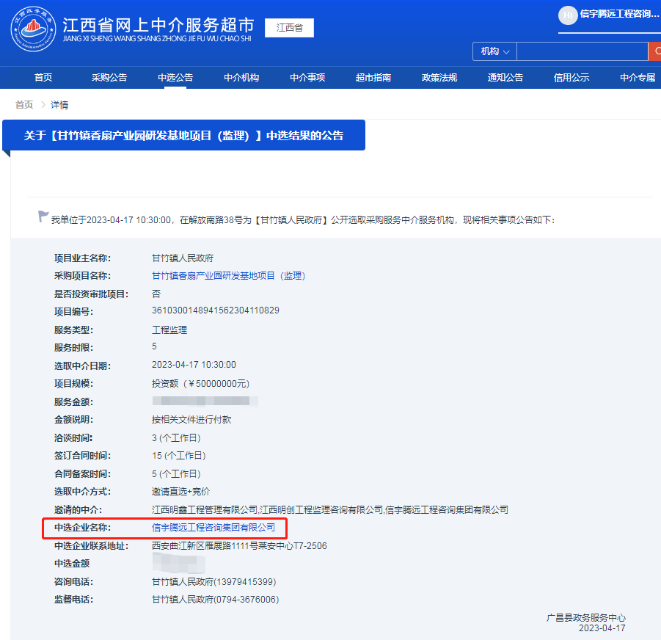
Task: Open the 中介机构 navigation item
Action: click(x=241, y=76)
